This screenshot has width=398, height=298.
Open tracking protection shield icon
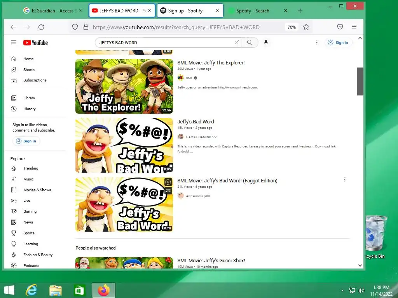(75, 27)
